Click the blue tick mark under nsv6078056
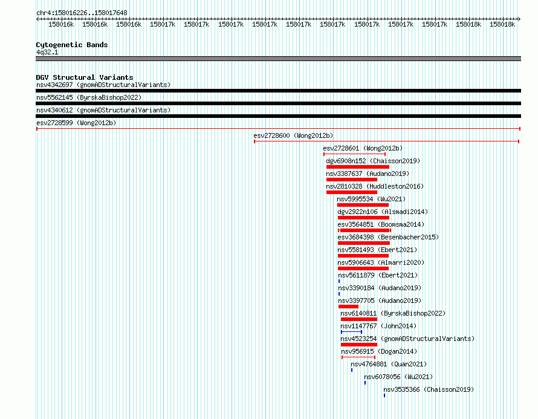The image size is (538, 419). [365, 383]
